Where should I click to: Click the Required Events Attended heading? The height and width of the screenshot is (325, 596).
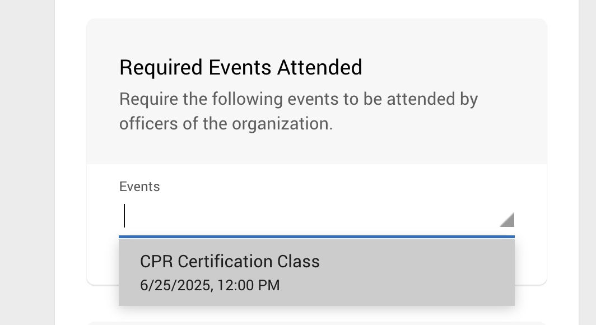[x=241, y=68]
